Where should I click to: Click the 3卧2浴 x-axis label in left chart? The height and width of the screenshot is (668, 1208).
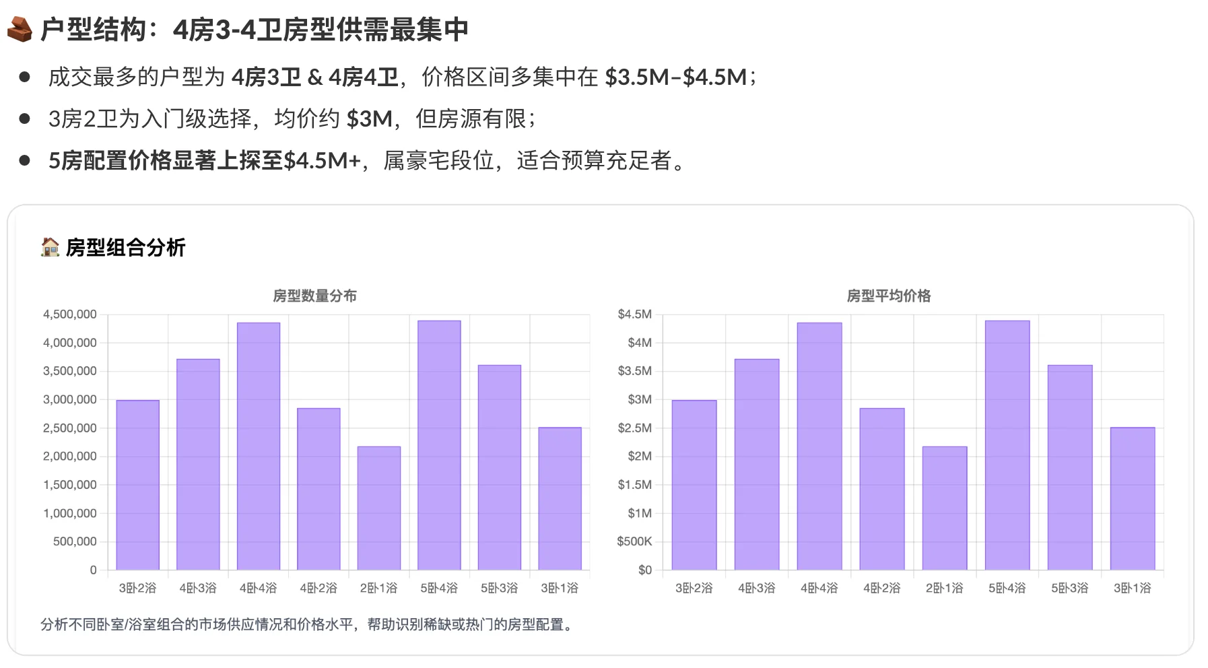[x=137, y=588]
